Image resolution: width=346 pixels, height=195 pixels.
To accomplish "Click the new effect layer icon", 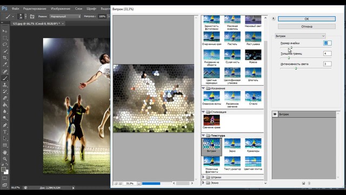I will (303, 183).
